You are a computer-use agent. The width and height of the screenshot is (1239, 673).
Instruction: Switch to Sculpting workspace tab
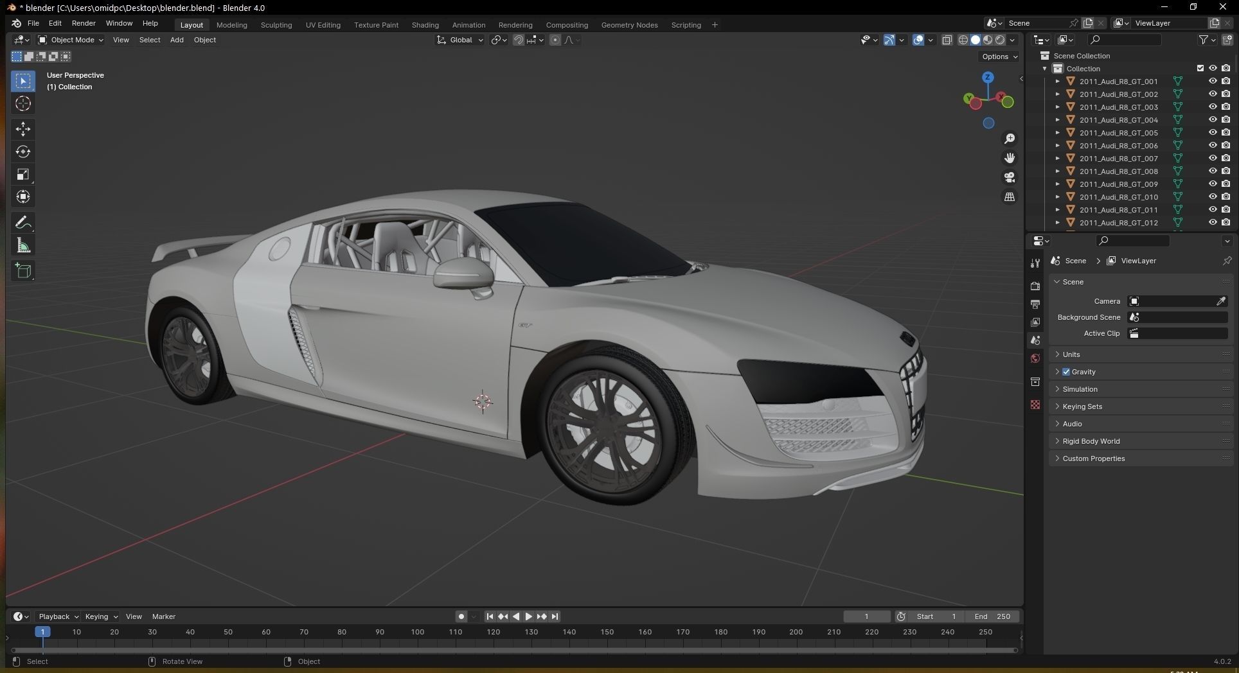coord(276,25)
